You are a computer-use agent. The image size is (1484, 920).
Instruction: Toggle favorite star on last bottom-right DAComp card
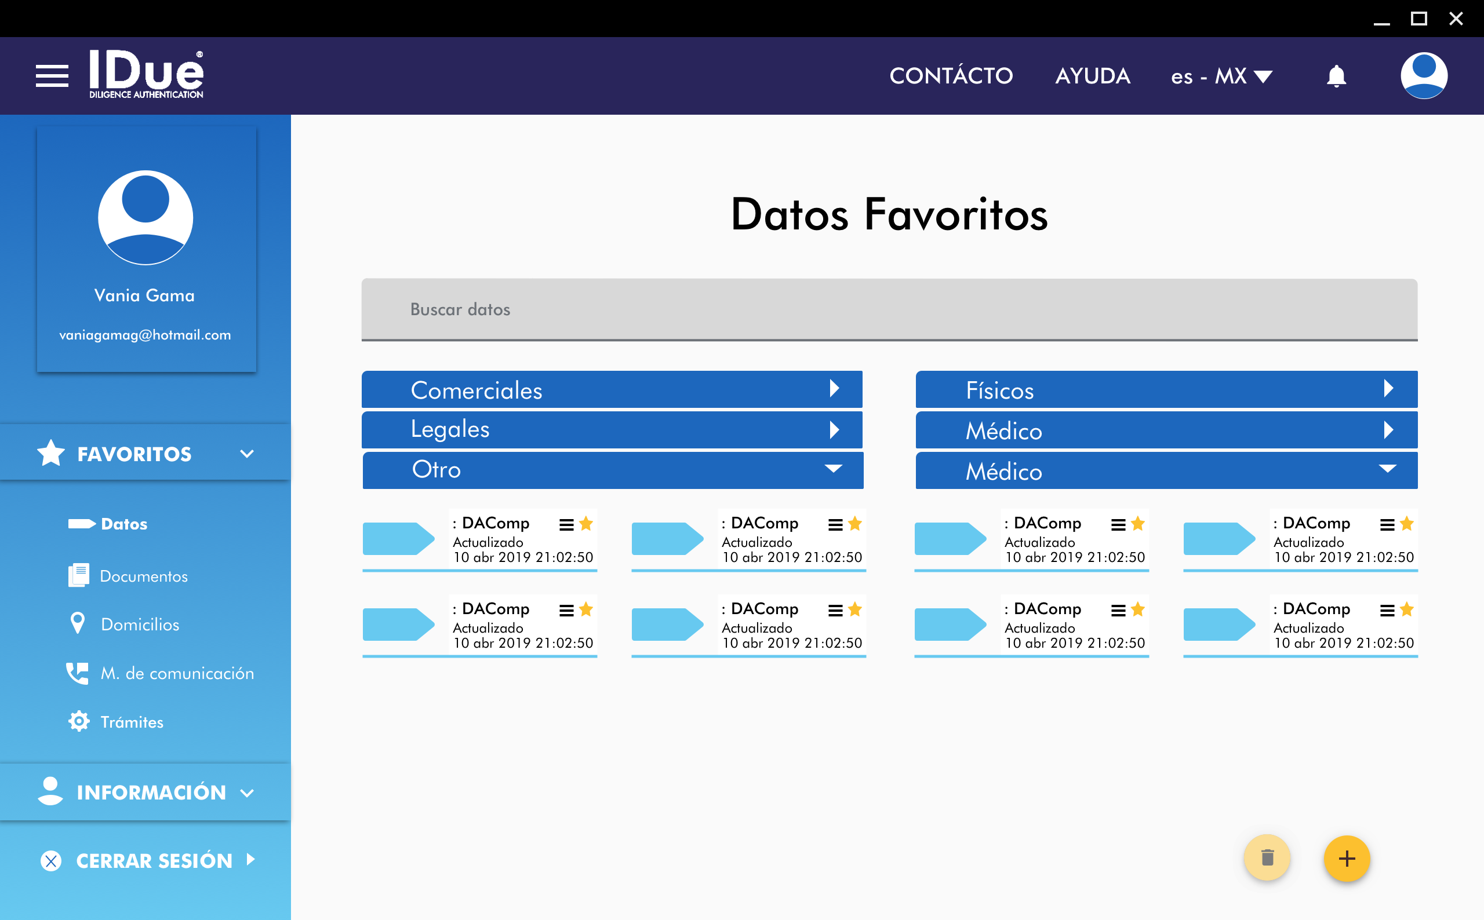coord(1407,609)
